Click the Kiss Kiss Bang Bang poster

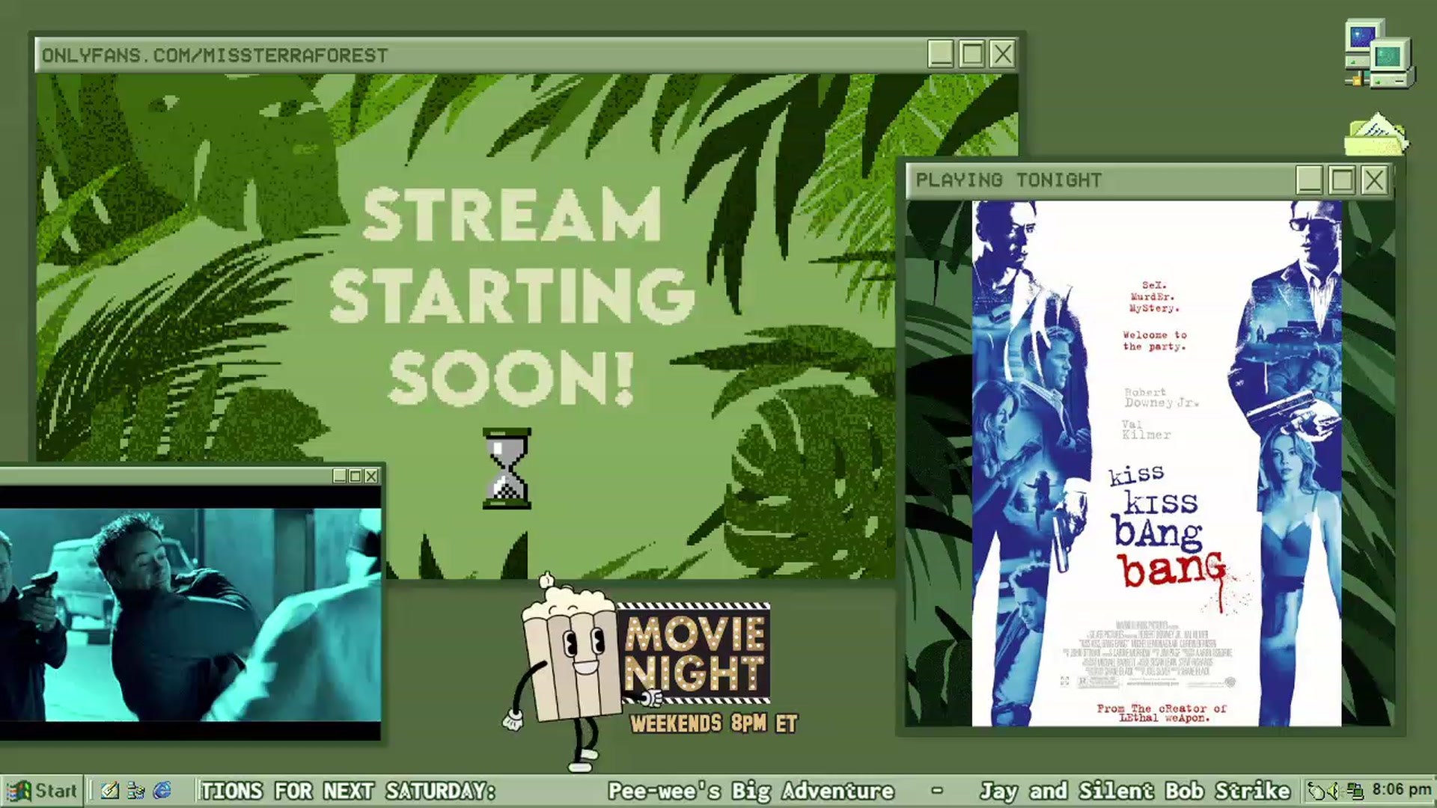click(x=1156, y=463)
